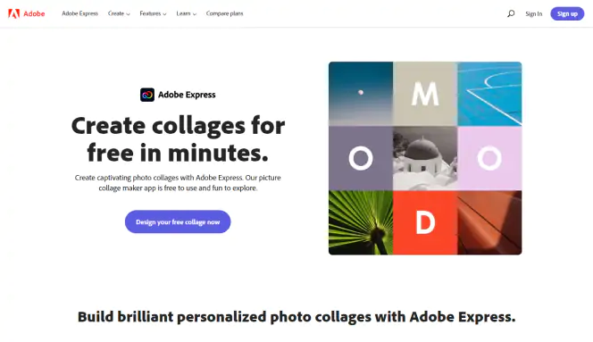Viewport: 593px width, 342px height.
Task: Click the Adobe Express app icon
Action: pyautogui.click(x=147, y=95)
